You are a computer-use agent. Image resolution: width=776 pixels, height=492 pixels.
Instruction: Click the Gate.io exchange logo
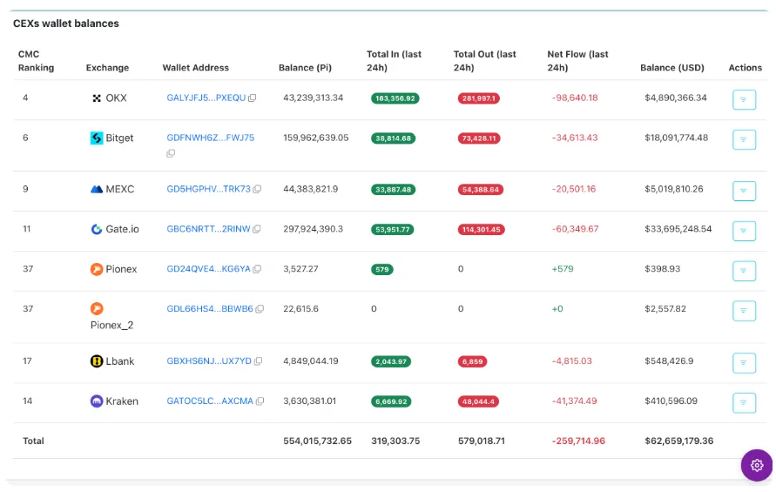point(97,229)
